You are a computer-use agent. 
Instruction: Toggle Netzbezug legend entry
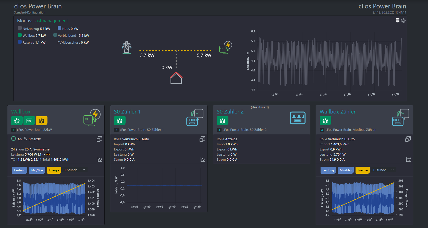coord(34,29)
